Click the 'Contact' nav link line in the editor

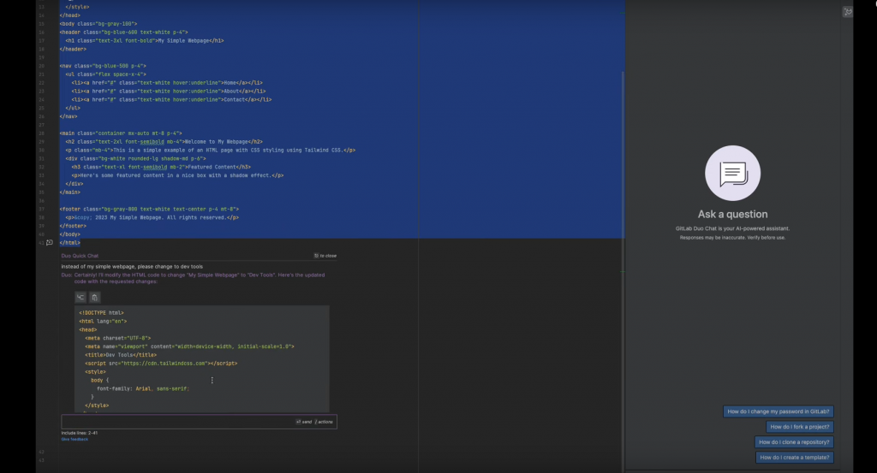[x=171, y=99]
